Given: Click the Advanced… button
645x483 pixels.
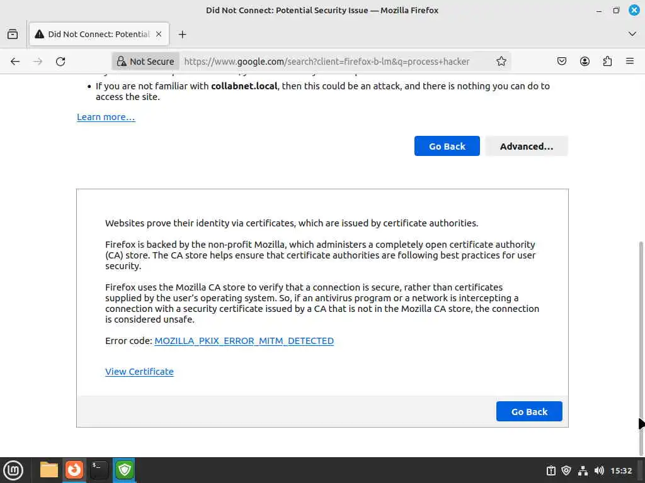Looking at the screenshot, I should (527, 146).
